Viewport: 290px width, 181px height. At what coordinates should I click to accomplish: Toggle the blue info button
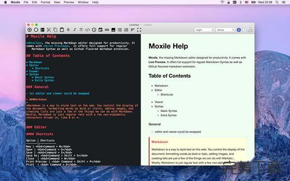tap(239, 30)
